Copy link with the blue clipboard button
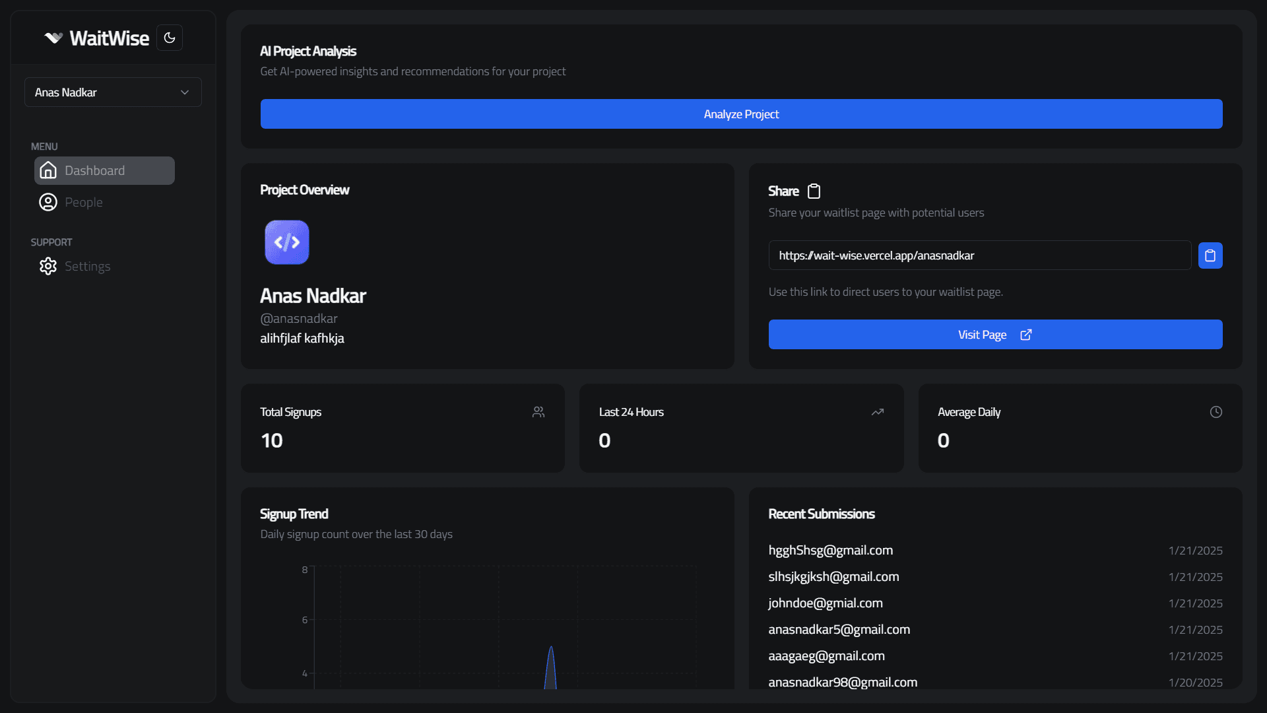Image resolution: width=1267 pixels, height=713 pixels. pyautogui.click(x=1210, y=255)
